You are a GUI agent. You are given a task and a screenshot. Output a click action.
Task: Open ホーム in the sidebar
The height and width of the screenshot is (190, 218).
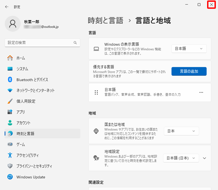42,58
